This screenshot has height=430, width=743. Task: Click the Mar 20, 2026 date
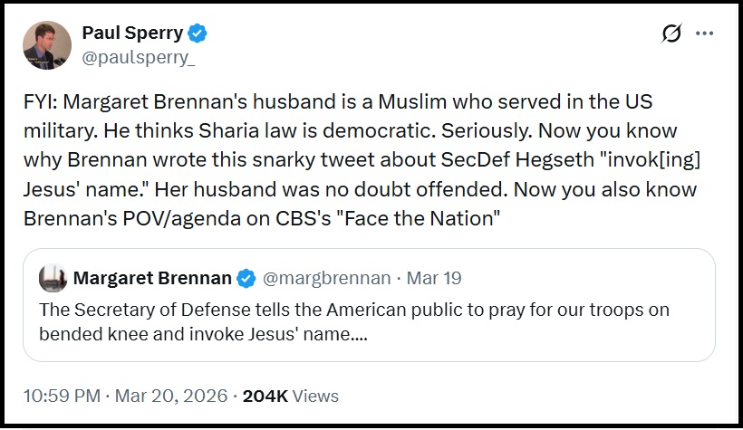(173, 396)
